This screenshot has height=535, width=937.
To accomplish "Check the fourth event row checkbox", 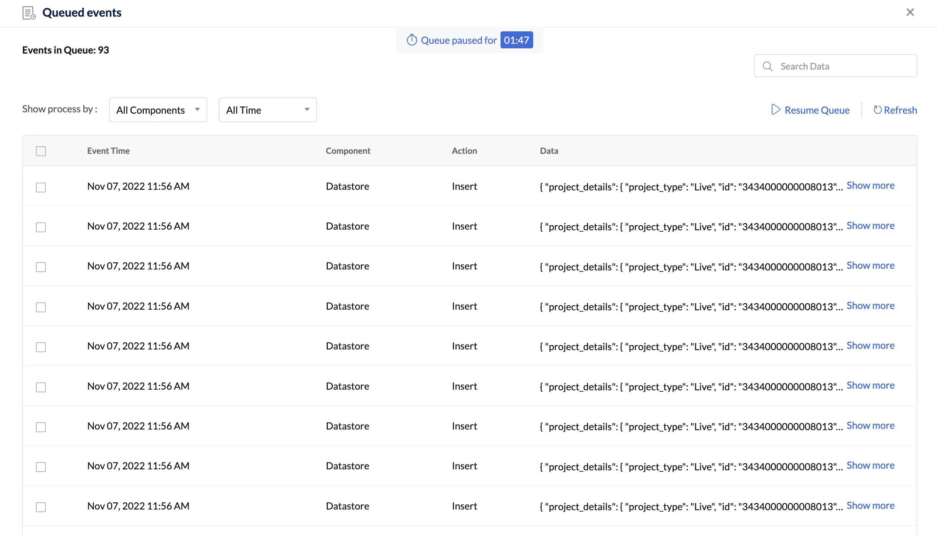I will (x=41, y=307).
